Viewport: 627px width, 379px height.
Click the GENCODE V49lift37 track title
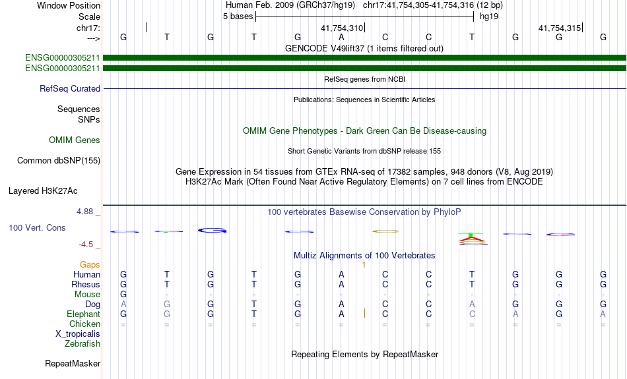coord(364,49)
